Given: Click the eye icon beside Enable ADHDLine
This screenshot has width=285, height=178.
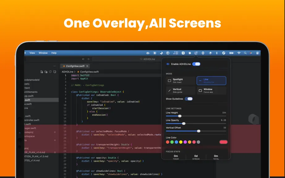Looking at the screenshot, I should pyautogui.click(x=168, y=64).
